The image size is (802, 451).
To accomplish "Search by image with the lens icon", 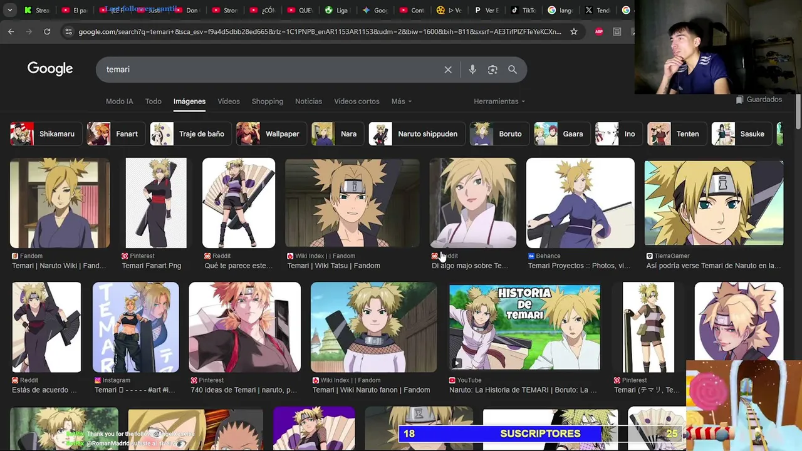I will pyautogui.click(x=492, y=70).
